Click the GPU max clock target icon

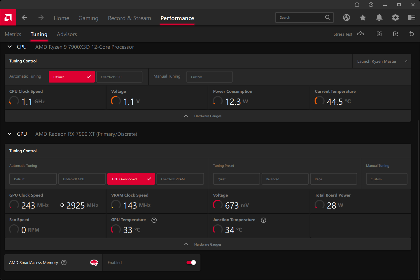coord(62,205)
